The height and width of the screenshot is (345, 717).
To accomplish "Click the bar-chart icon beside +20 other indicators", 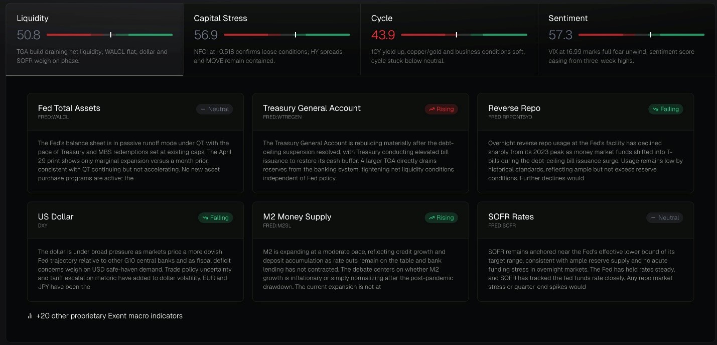I will point(30,316).
